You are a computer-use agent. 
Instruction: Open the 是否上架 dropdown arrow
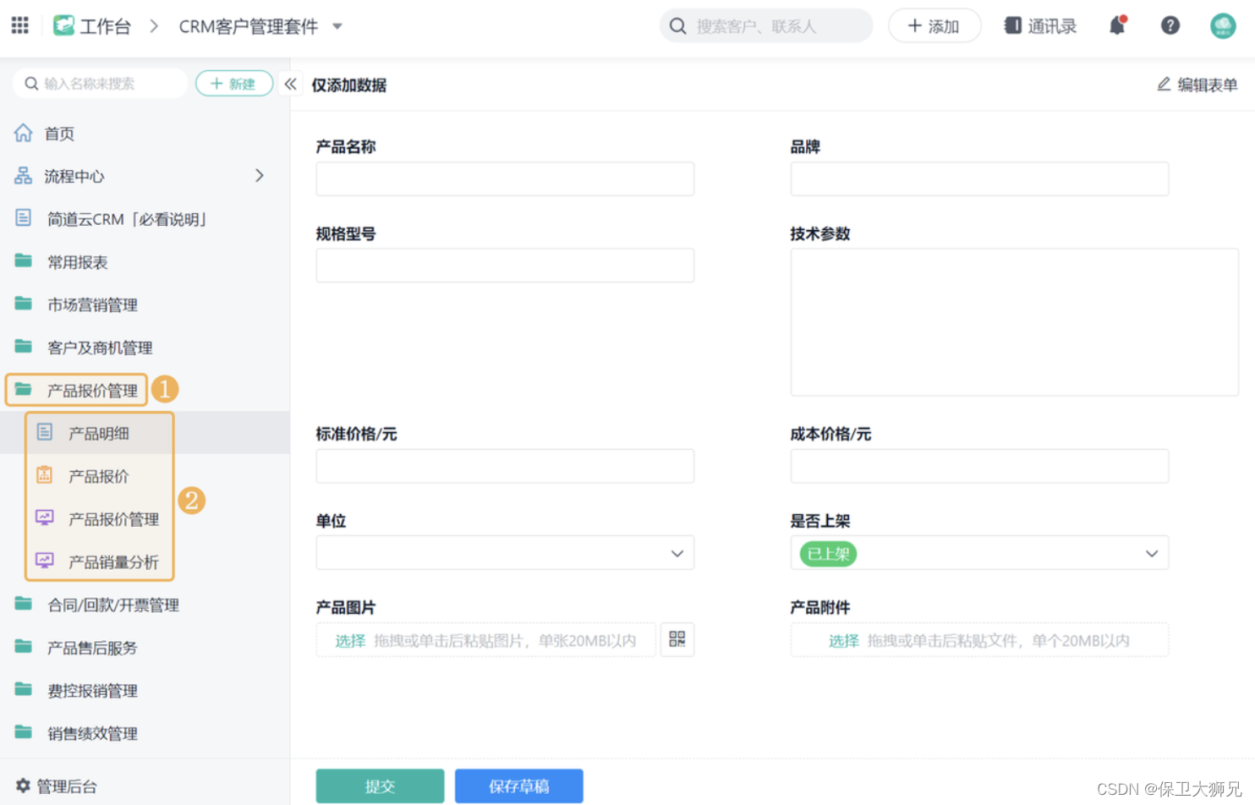coord(1152,554)
